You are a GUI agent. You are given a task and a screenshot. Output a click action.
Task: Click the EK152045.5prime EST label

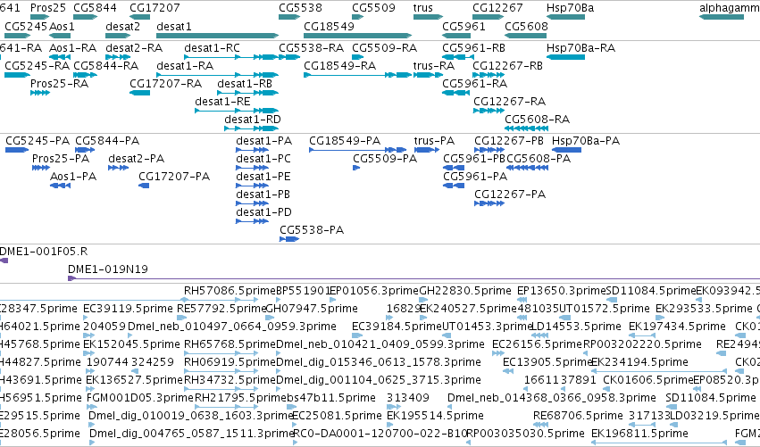[132, 344]
